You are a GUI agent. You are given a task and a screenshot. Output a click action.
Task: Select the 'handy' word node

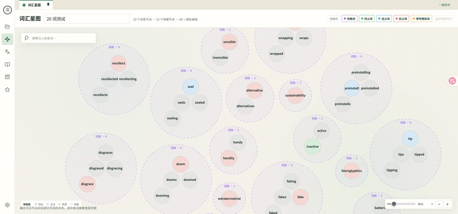coord(238,142)
